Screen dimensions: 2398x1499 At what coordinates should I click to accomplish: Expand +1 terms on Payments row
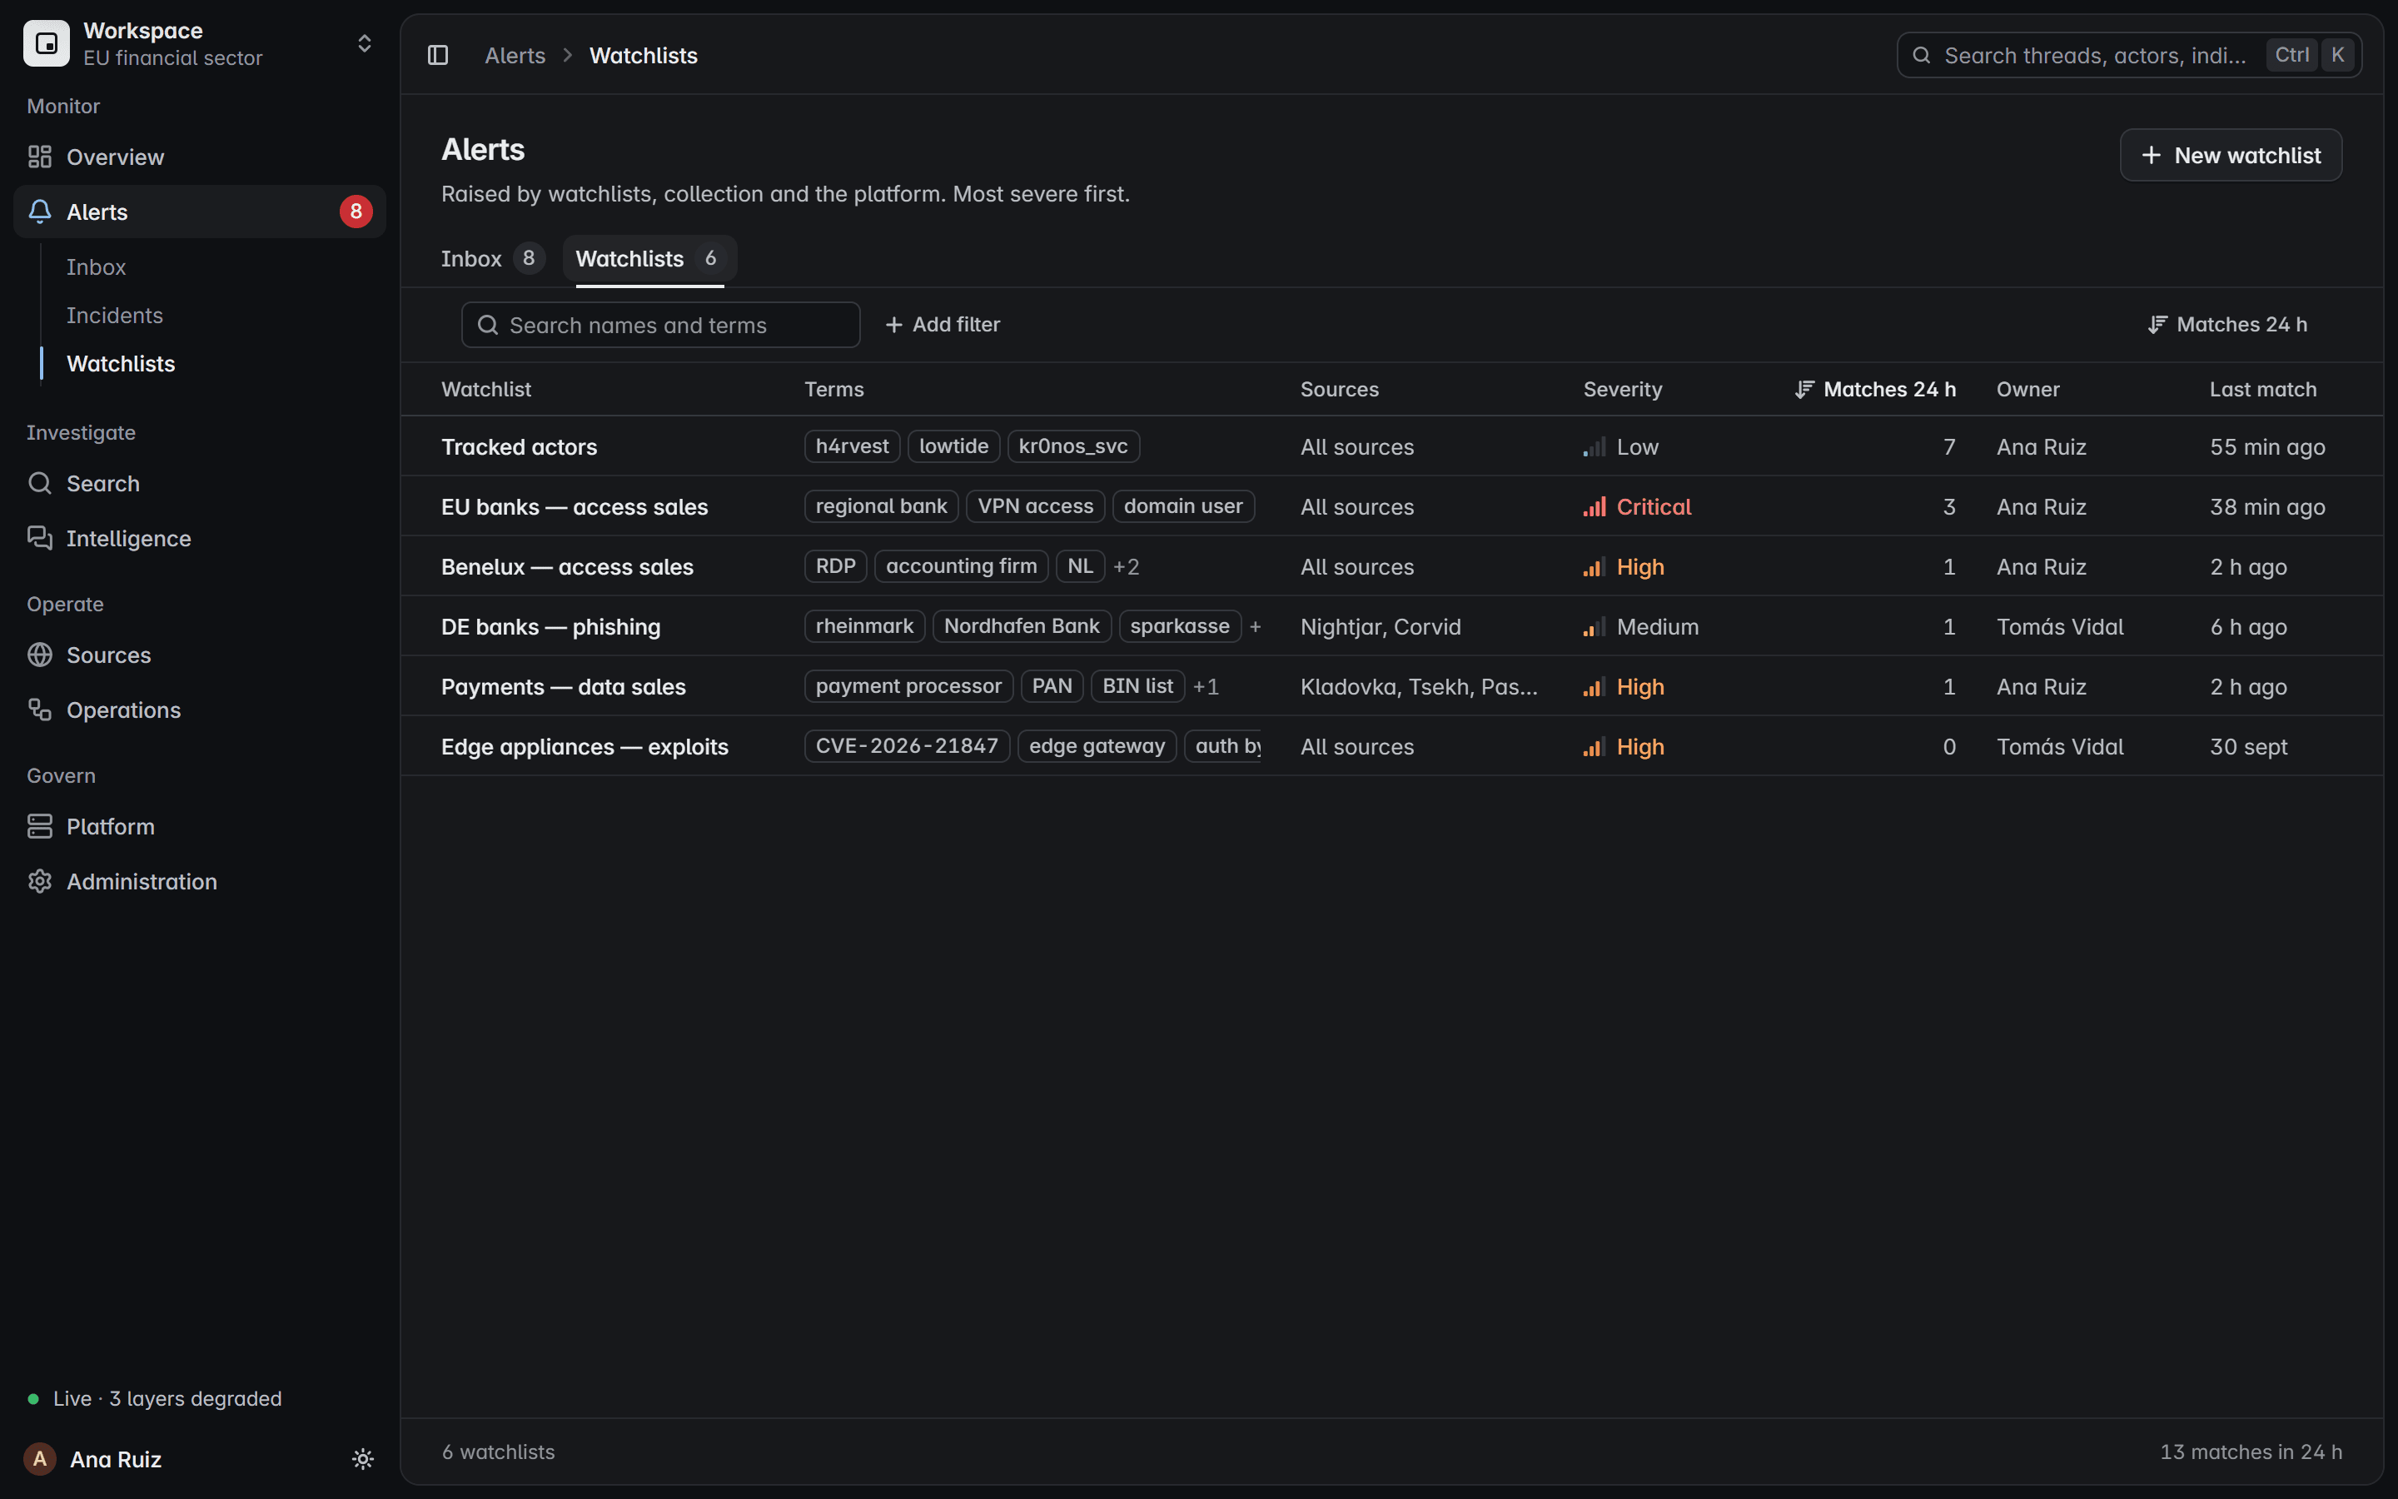(x=1206, y=687)
